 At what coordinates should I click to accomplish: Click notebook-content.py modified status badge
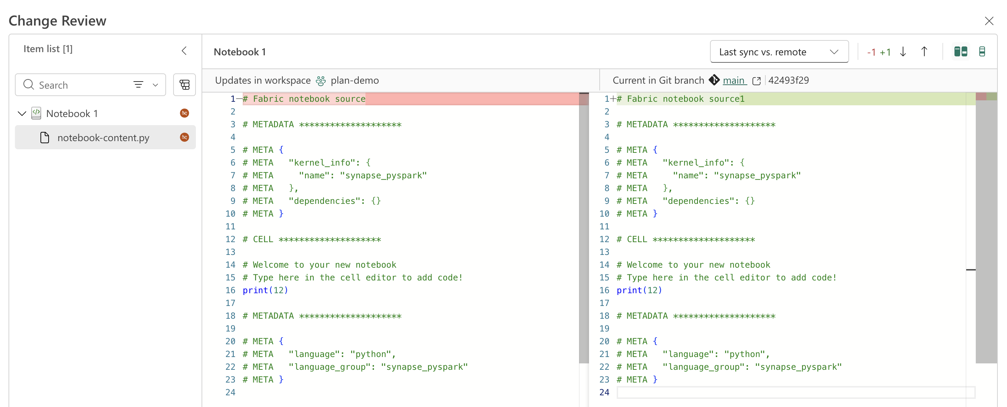point(185,138)
